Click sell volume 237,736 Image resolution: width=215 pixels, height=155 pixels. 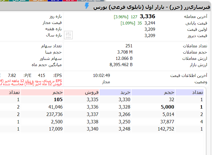[54, 114]
